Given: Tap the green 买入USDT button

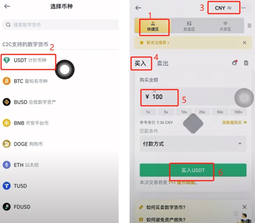Looking at the screenshot, I should pos(193,170).
